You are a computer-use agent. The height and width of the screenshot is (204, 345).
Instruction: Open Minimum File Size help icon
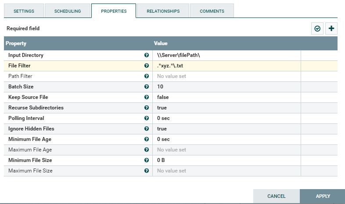(147, 160)
